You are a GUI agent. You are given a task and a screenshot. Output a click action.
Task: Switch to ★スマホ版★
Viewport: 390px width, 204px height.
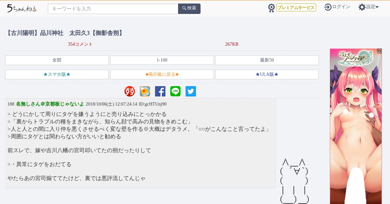pos(57,74)
